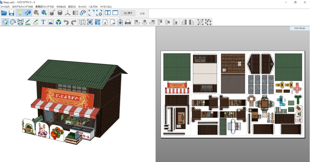Viewport: 310px width, 162px height.
Task: Click the open file folder icon
Action: pos(4,13)
